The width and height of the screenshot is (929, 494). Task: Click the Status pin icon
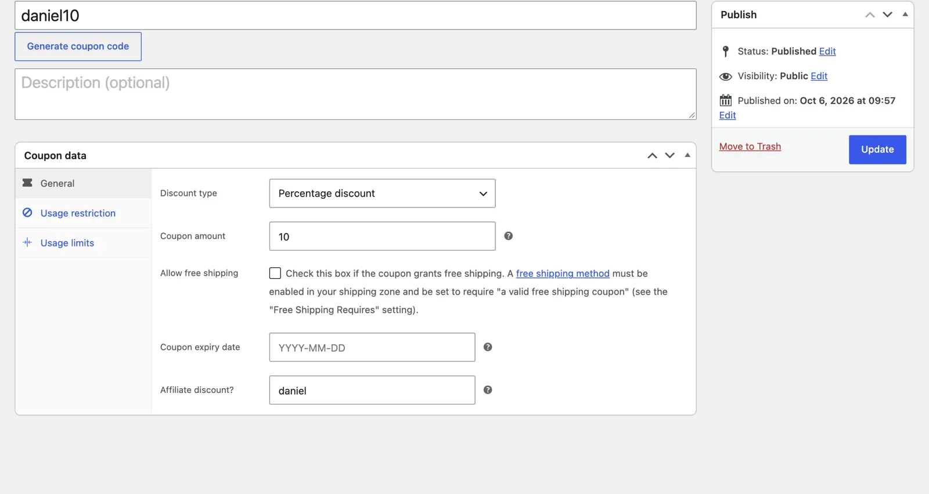[725, 51]
